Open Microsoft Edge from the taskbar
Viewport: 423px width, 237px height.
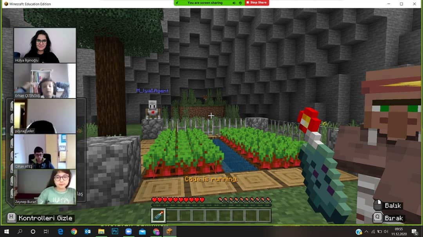[x=60, y=232]
